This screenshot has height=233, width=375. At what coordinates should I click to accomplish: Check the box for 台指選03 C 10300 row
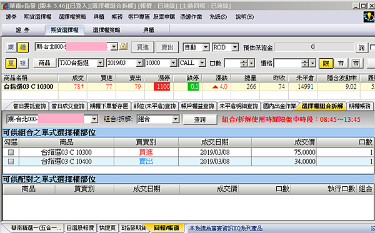click(11, 152)
